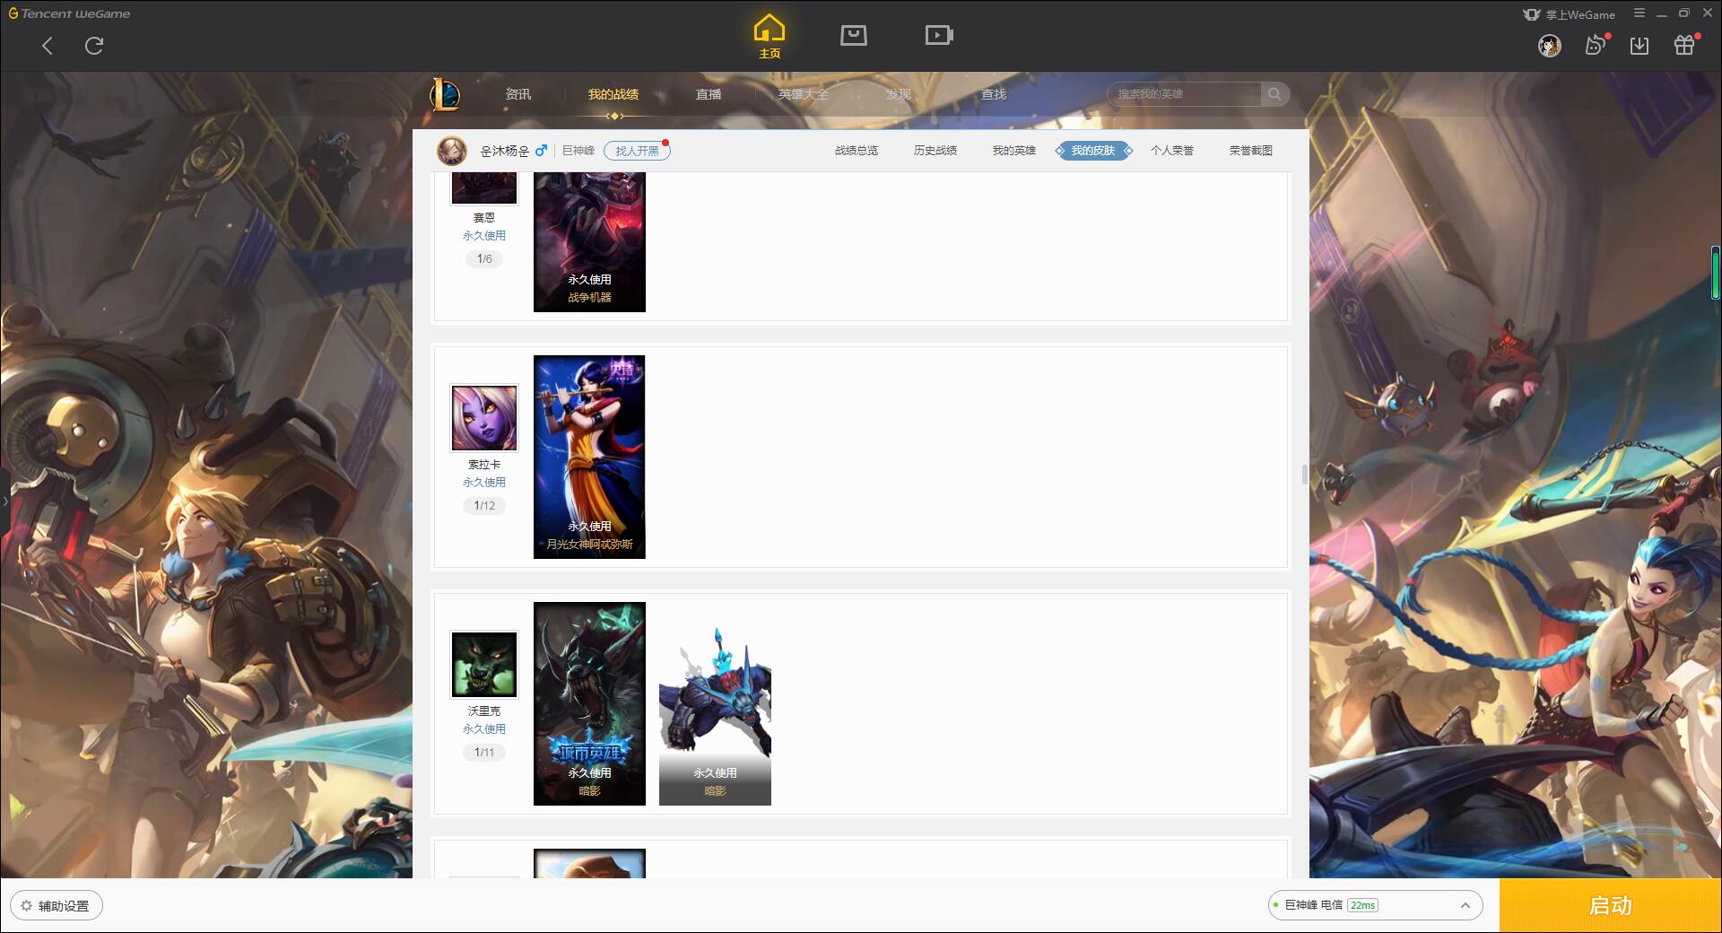Viewport: 1722px width, 933px height.
Task: Click the 城市英雄 暗影 skin thumbnail
Action: coord(589,703)
